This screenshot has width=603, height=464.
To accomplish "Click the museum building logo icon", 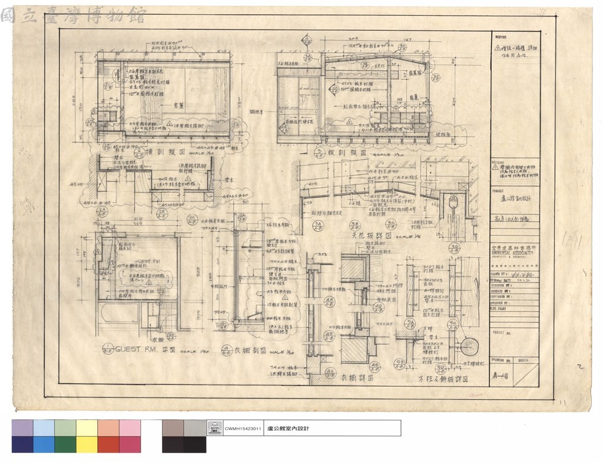I will pyautogui.click(x=214, y=428).
